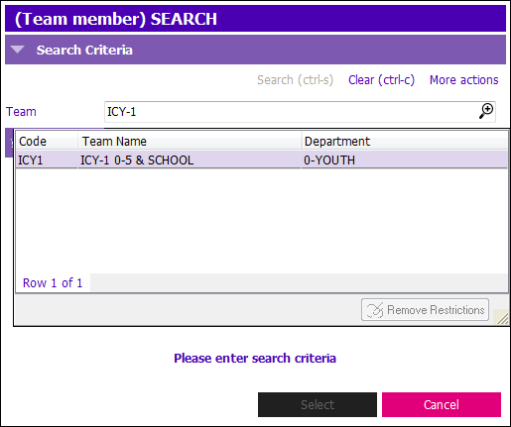Click the Cancel button
The height and width of the screenshot is (427, 511).
442,404
